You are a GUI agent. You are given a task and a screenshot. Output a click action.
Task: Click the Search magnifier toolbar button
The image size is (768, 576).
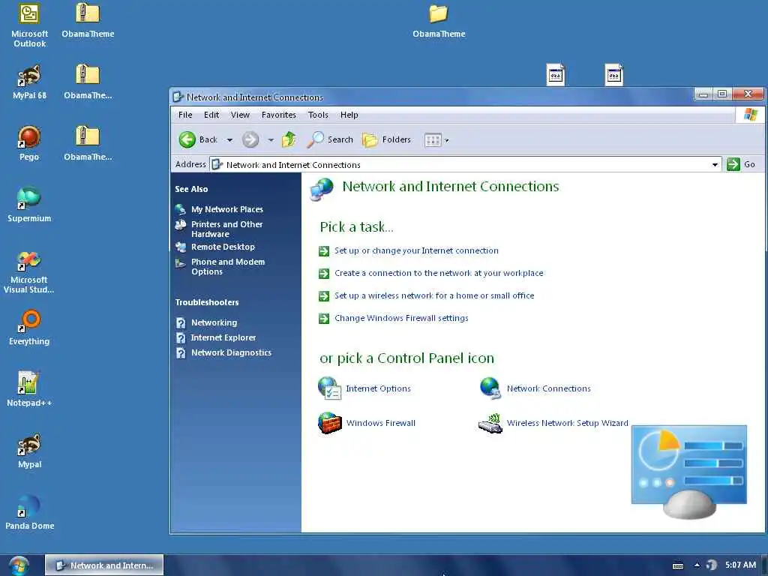tap(330, 139)
